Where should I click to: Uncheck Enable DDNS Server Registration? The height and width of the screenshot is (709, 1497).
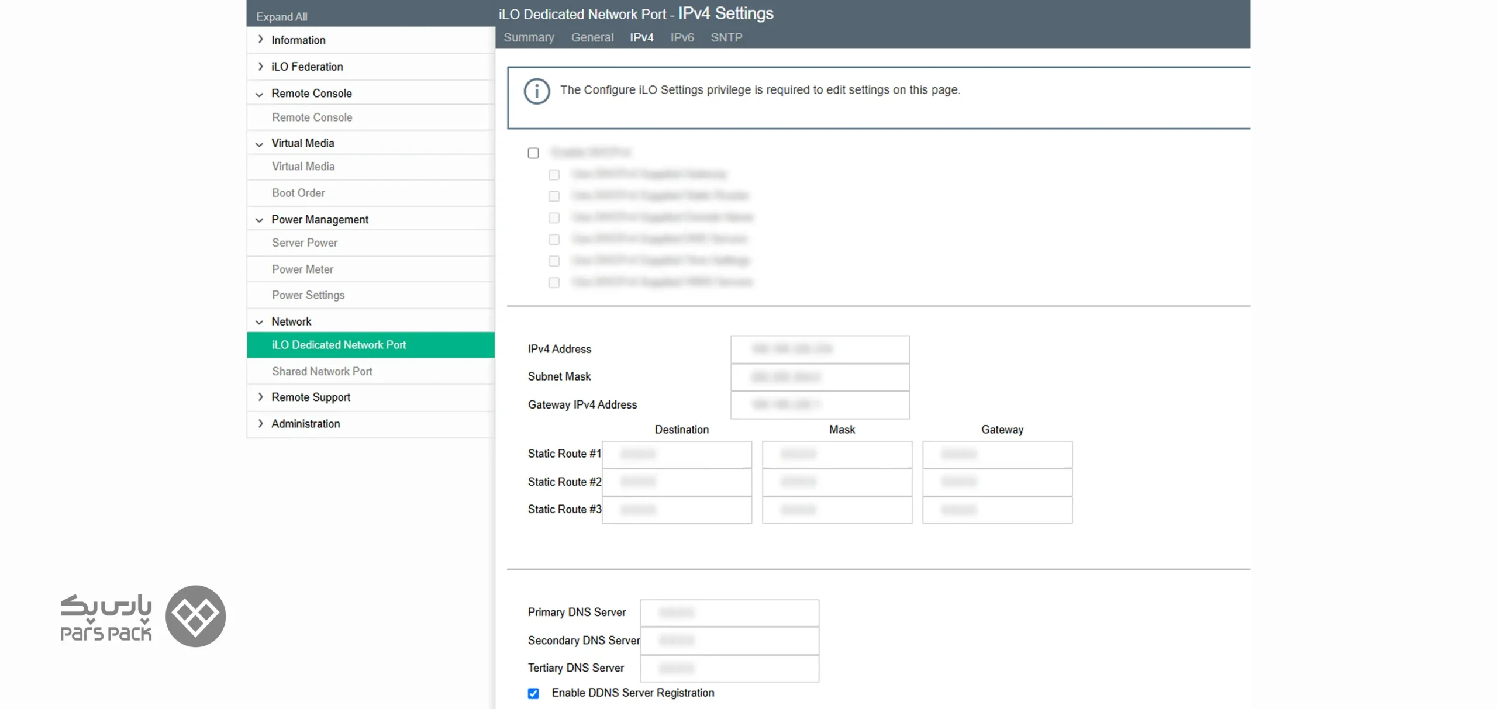(x=533, y=693)
